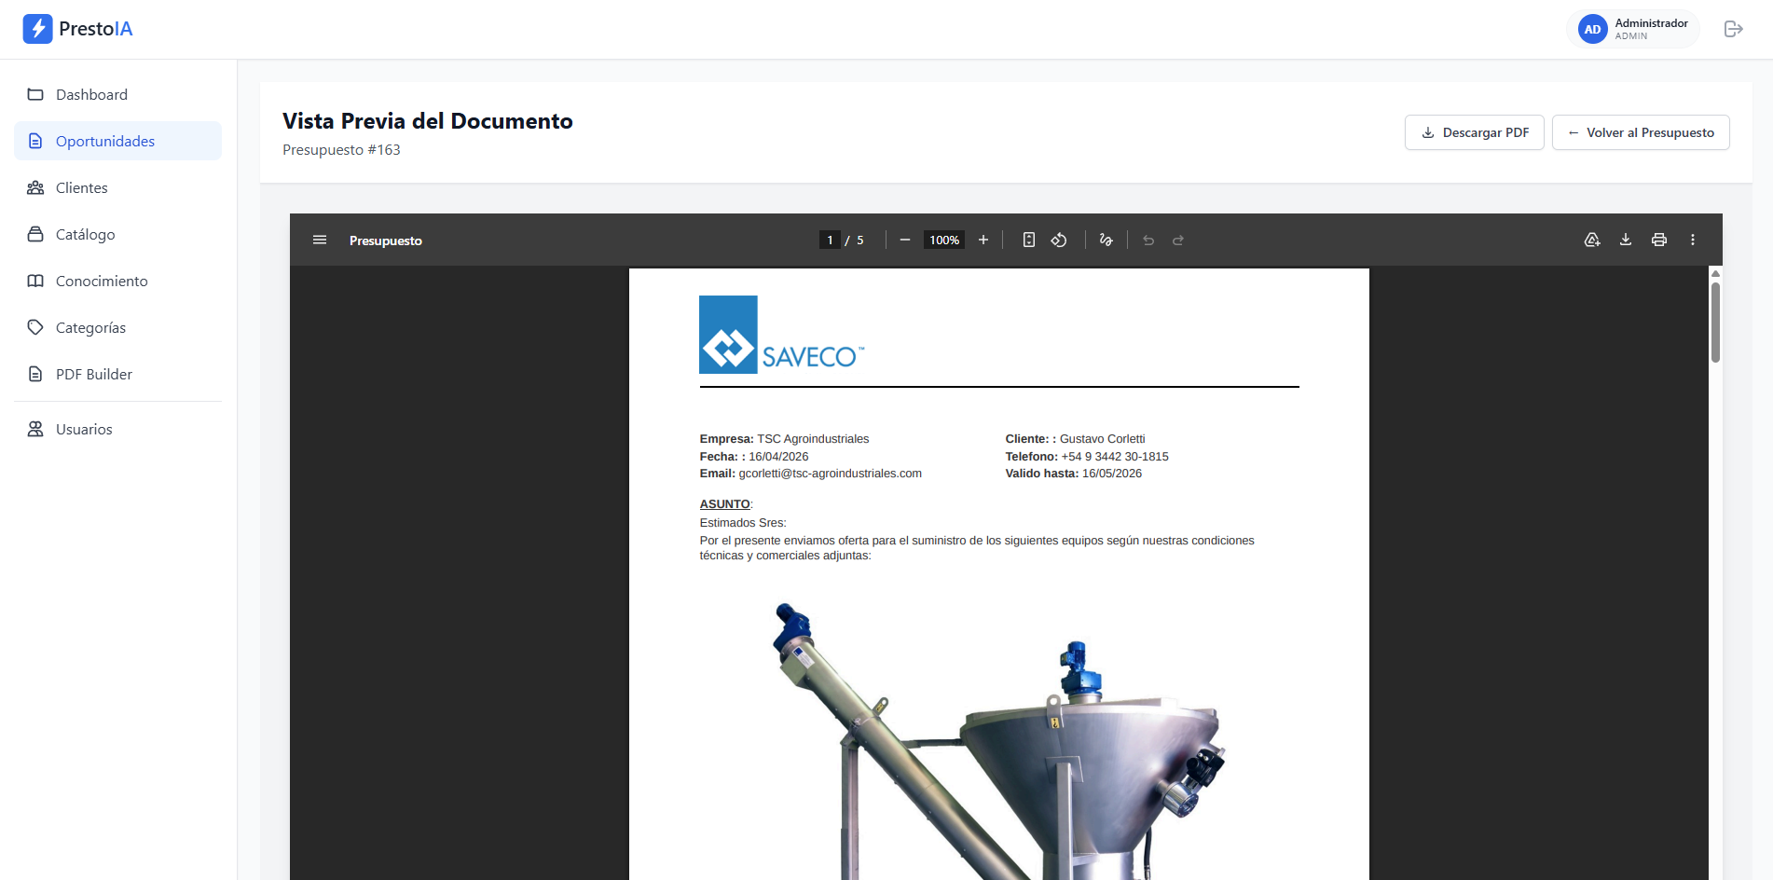Rotate the PDF counterclockwise
The width and height of the screenshot is (1773, 880).
coord(1059,240)
